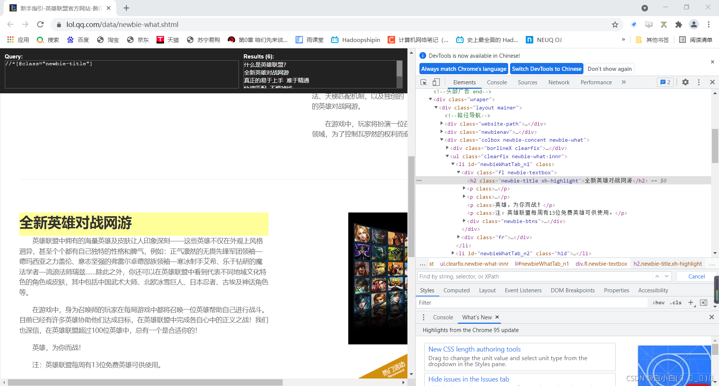Click the champion portraits image
719x386 pixels.
tap(377, 278)
